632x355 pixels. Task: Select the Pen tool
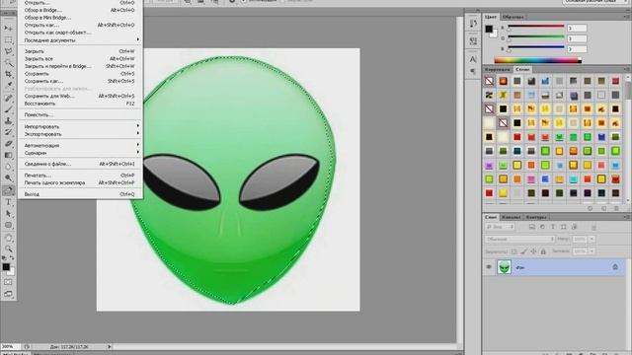pyautogui.click(x=8, y=190)
